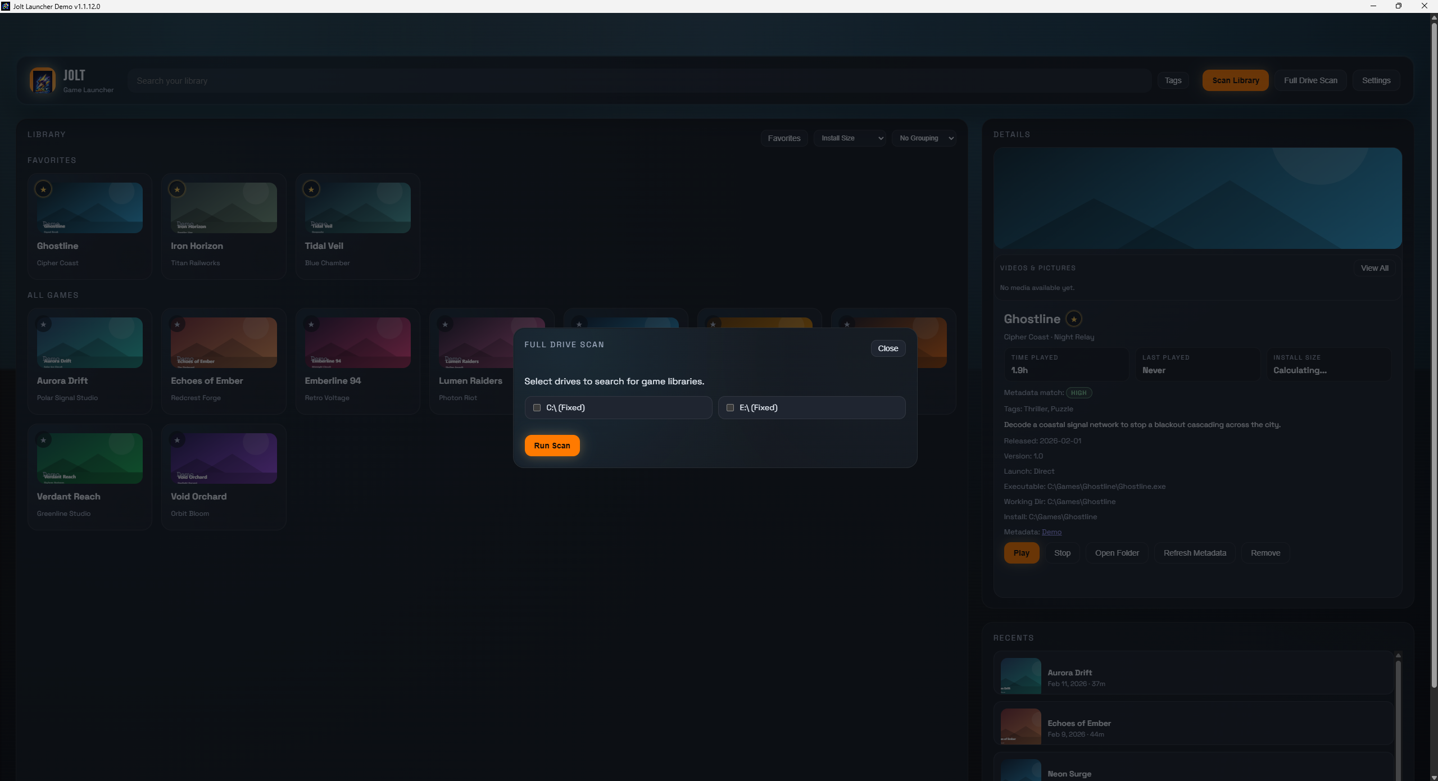Star the Echoes of Ember card
Screen dimensions: 1438x781
point(177,324)
